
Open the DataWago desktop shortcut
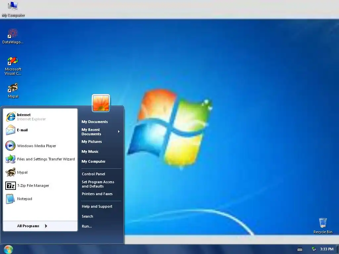click(x=13, y=36)
